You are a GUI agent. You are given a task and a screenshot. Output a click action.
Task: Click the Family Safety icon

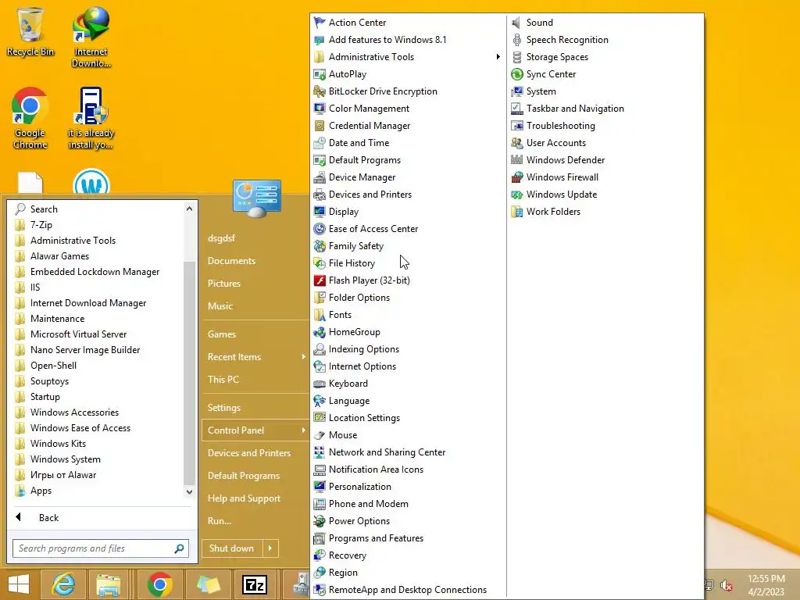(x=320, y=246)
